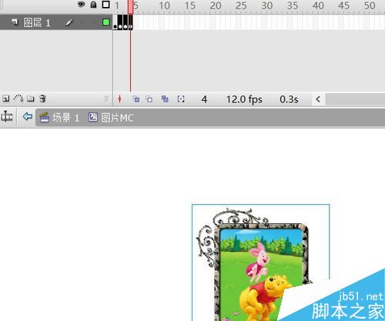
Task: Click the scroll left arrow of the timeline
Action: point(318,99)
